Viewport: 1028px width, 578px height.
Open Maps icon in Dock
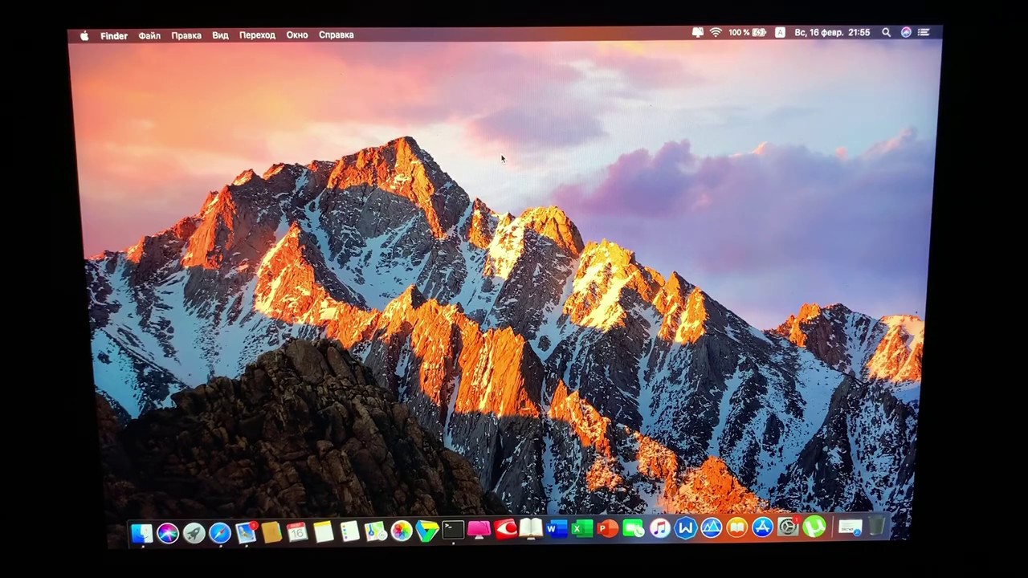(x=375, y=531)
